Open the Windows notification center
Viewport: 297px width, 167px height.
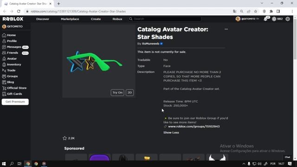point(290,164)
